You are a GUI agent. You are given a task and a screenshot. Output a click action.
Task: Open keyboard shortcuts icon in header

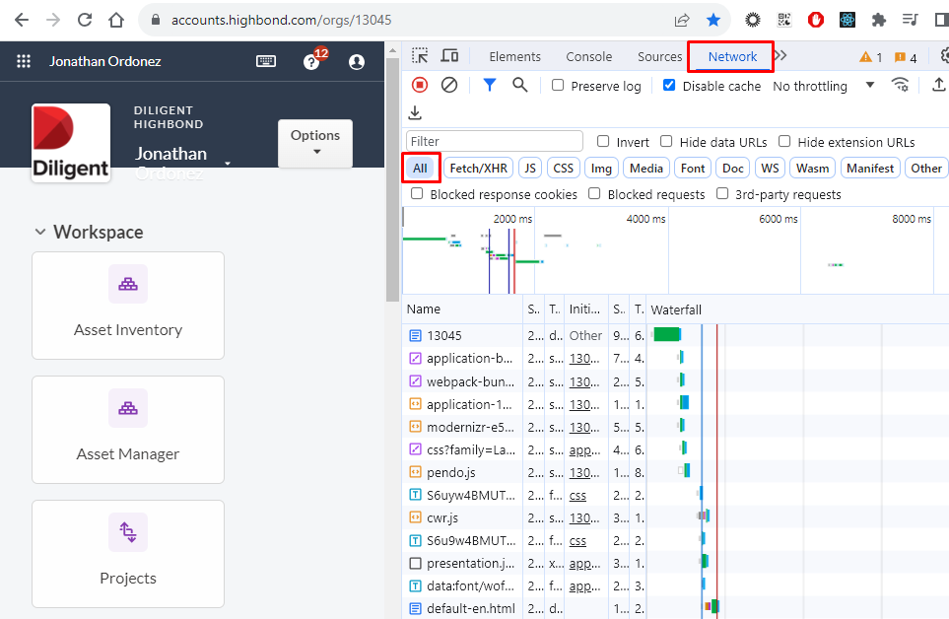pos(266,61)
